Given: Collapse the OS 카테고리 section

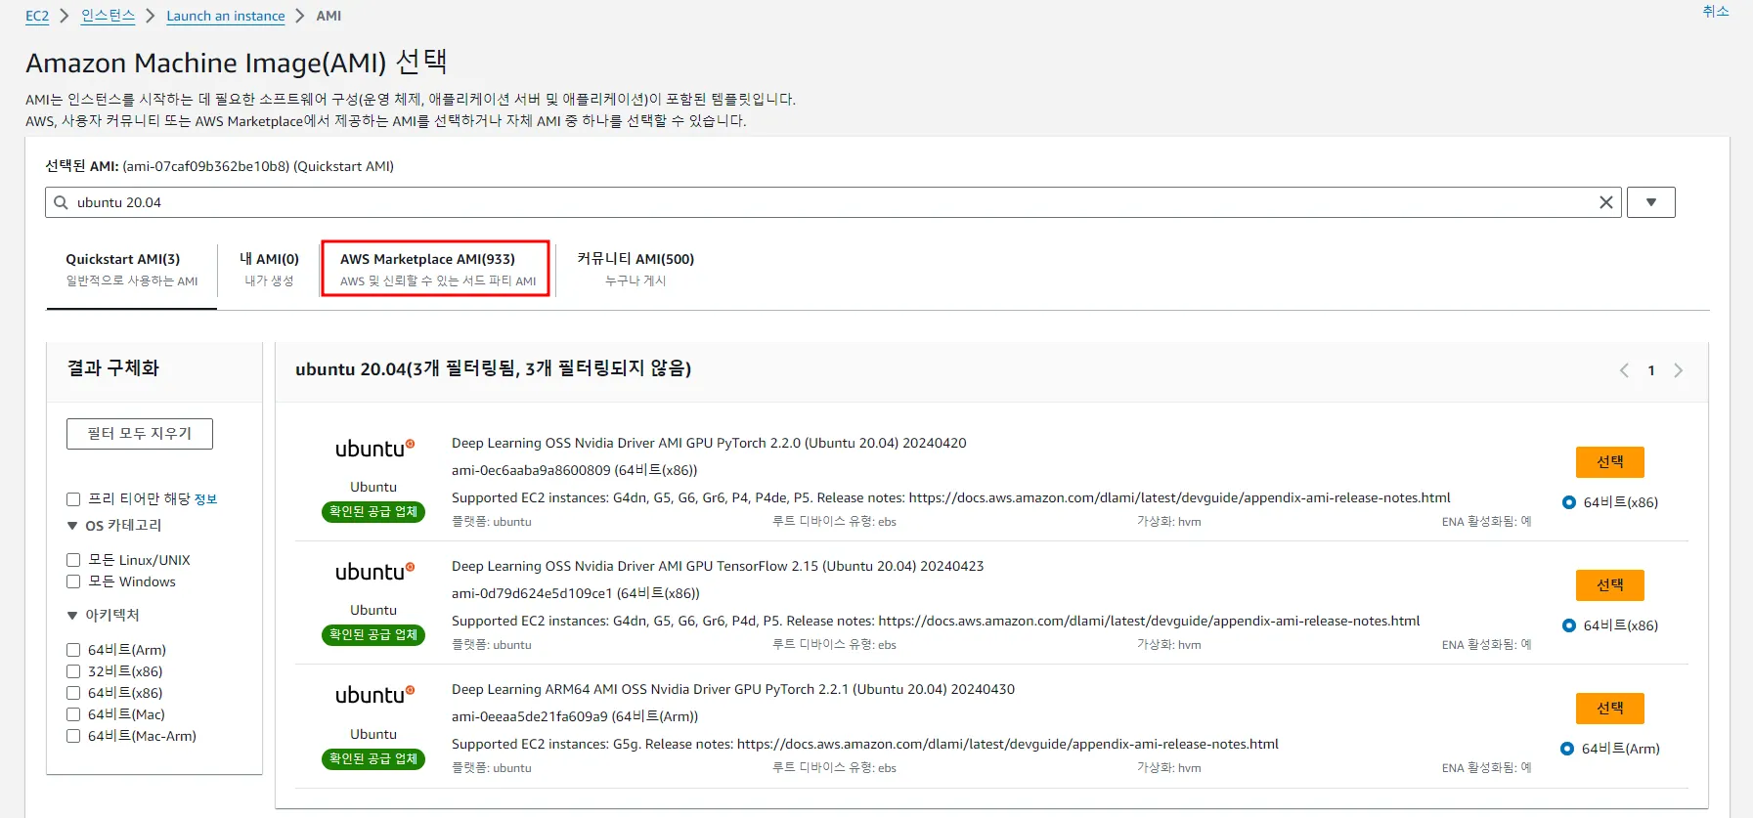Looking at the screenshot, I should point(72,526).
